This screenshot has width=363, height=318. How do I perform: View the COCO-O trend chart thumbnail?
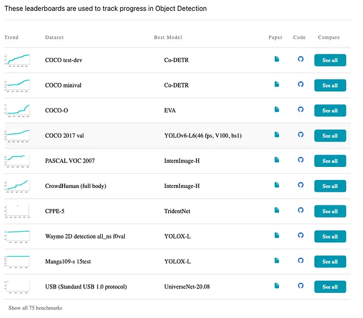click(x=18, y=111)
